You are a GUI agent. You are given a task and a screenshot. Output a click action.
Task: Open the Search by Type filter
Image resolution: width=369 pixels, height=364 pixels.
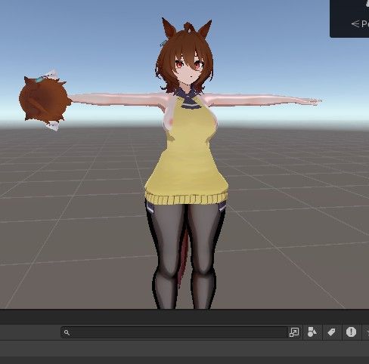[312, 332]
